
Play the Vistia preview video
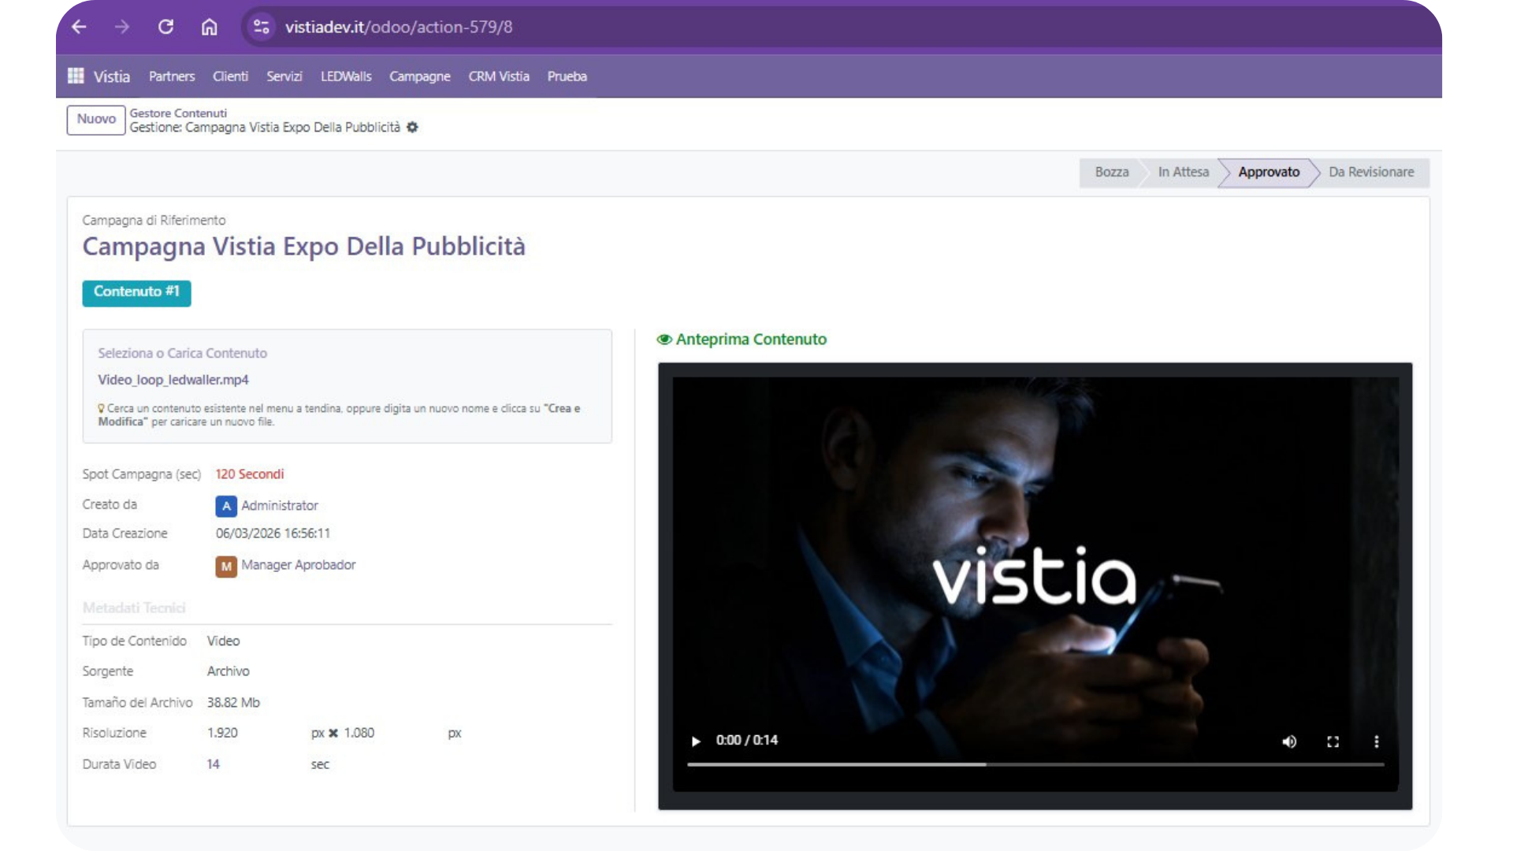696,741
